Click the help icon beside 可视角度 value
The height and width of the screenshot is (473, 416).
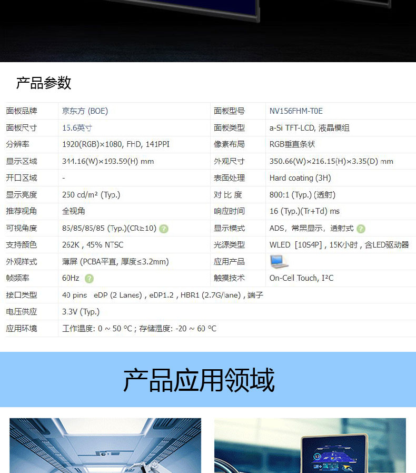[164, 229]
